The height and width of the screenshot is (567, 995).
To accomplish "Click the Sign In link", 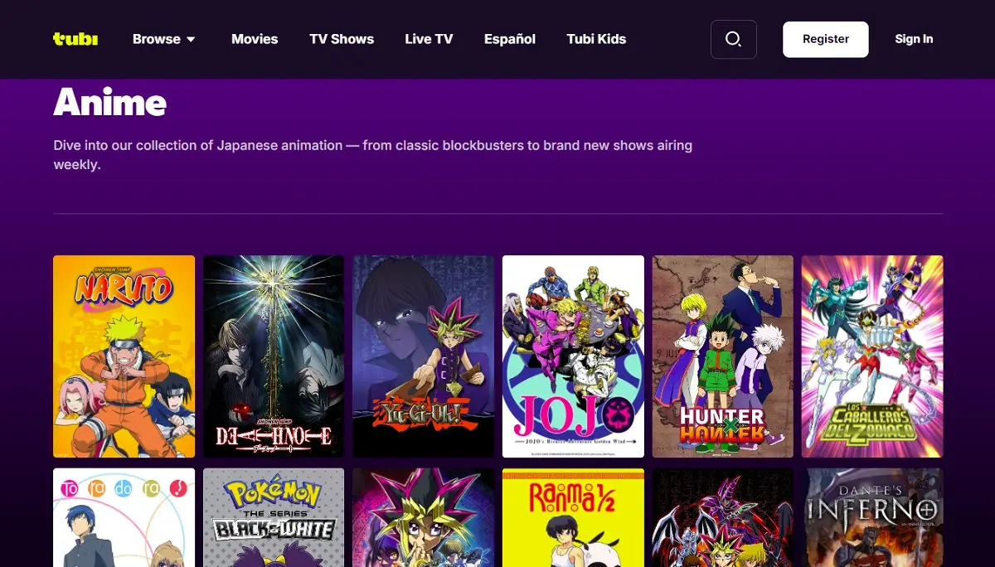I will [914, 39].
